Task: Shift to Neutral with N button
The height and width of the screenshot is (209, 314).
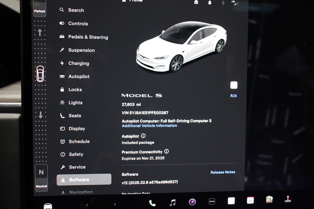Action: [x=41, y=172]
